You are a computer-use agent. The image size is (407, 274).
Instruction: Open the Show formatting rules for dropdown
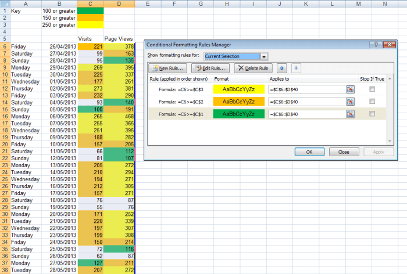(x=265, y=56)
